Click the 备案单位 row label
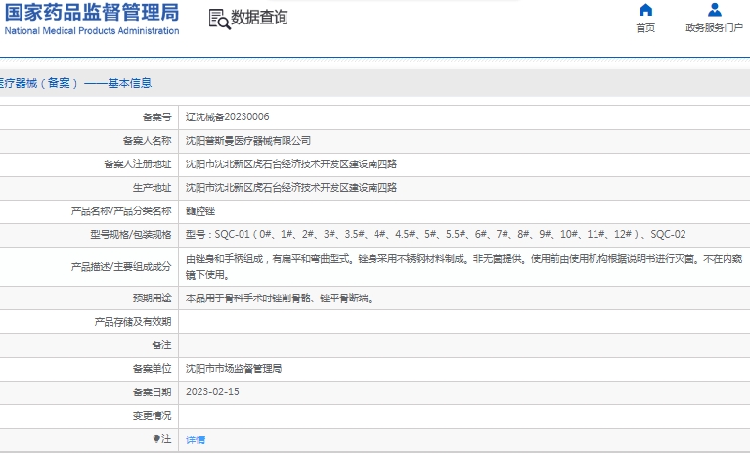The width and height of the screenshot is (750, 459). [153, 369]
